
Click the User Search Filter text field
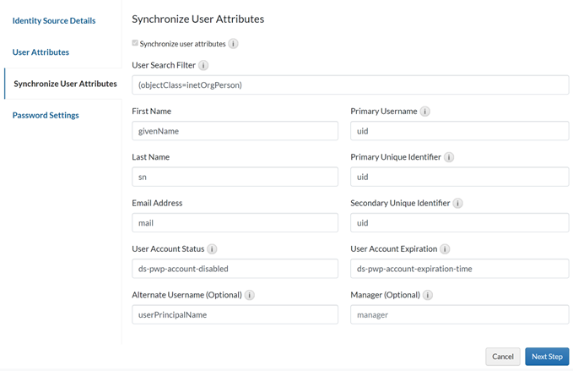click(349, 85)
